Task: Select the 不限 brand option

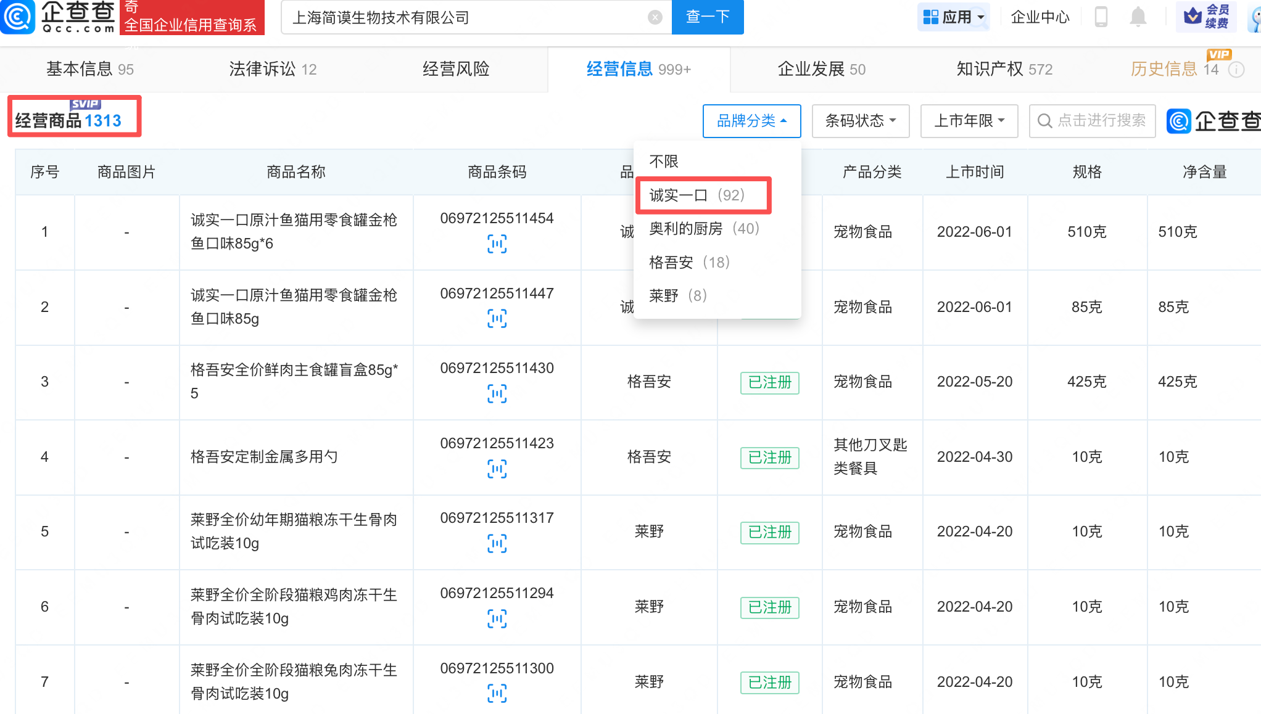Action: tap(664, 162)
